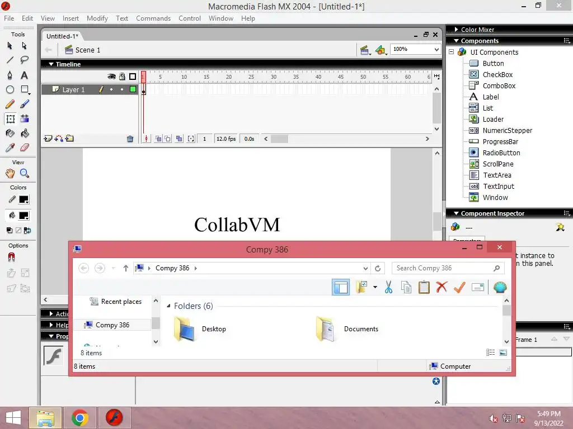
Task: Select the Selection arrow tool
Action: click(x=10, y=46)
